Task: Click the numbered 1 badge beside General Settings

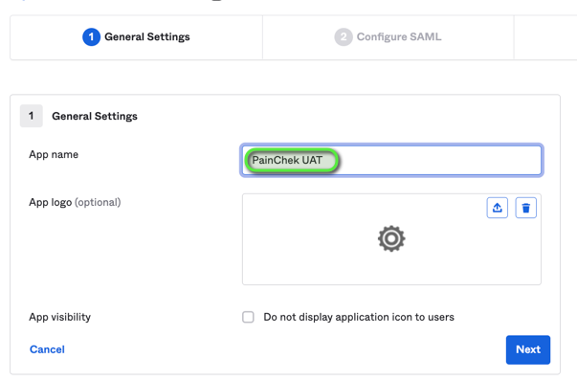Action: tap(32, 116)
